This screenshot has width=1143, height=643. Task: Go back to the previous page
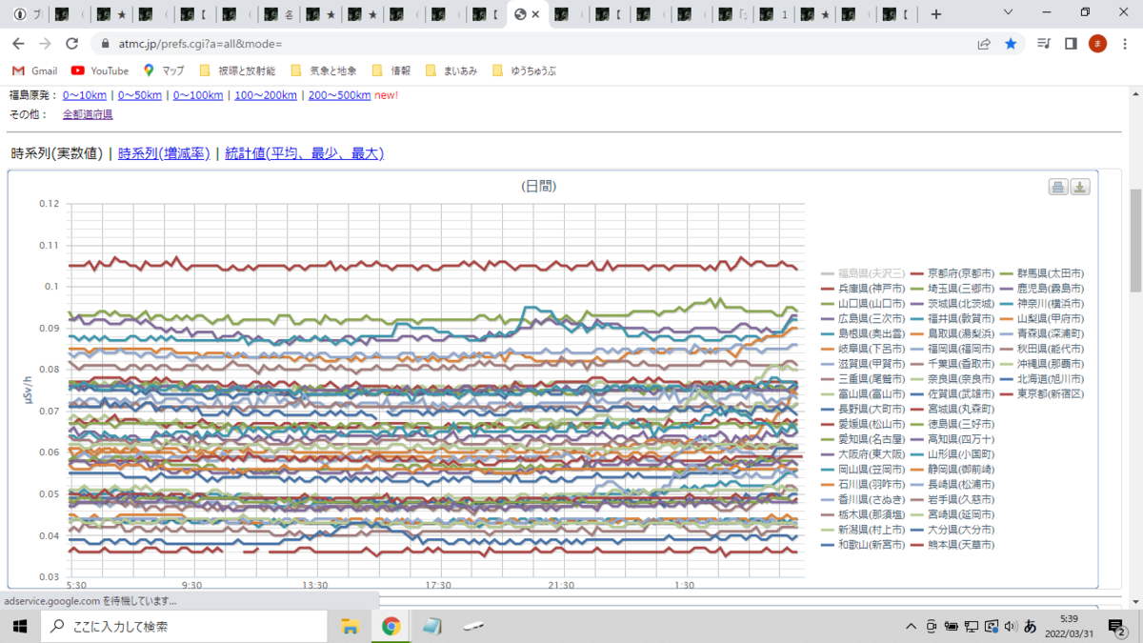click(18, 44)
